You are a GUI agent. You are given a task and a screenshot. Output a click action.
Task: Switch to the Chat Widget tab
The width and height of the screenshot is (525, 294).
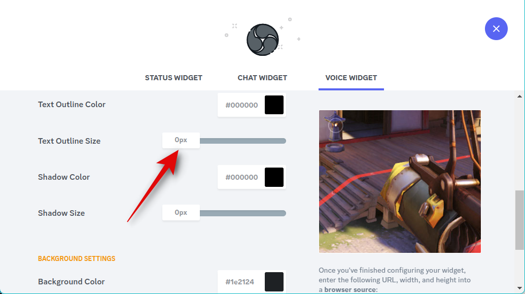(x=262, y=78)
